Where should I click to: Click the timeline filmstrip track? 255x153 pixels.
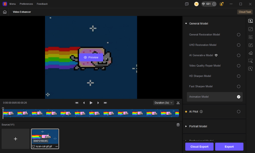(91, 113)
